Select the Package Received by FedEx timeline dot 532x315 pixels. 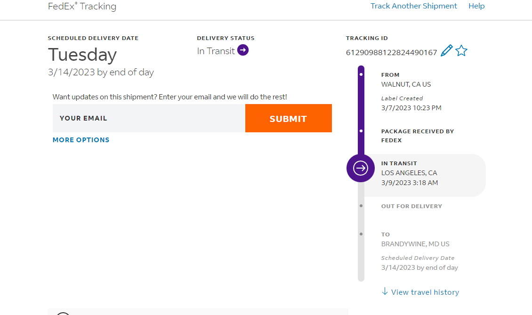[361, 131]
